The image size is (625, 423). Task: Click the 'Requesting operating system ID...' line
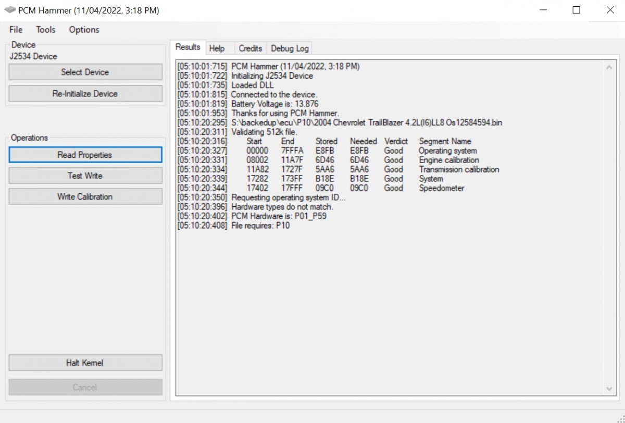[261, 197]
